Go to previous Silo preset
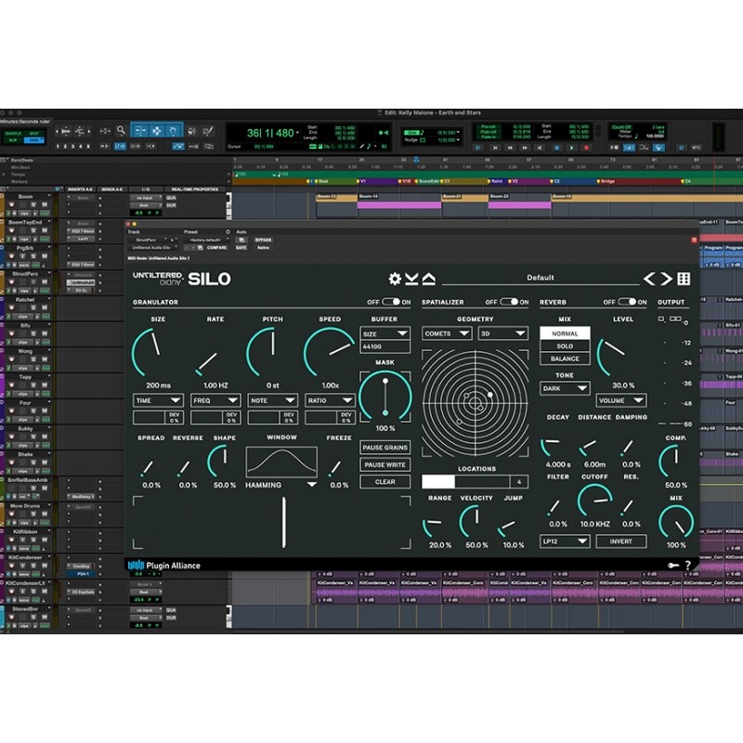 (x=649, y=279)
